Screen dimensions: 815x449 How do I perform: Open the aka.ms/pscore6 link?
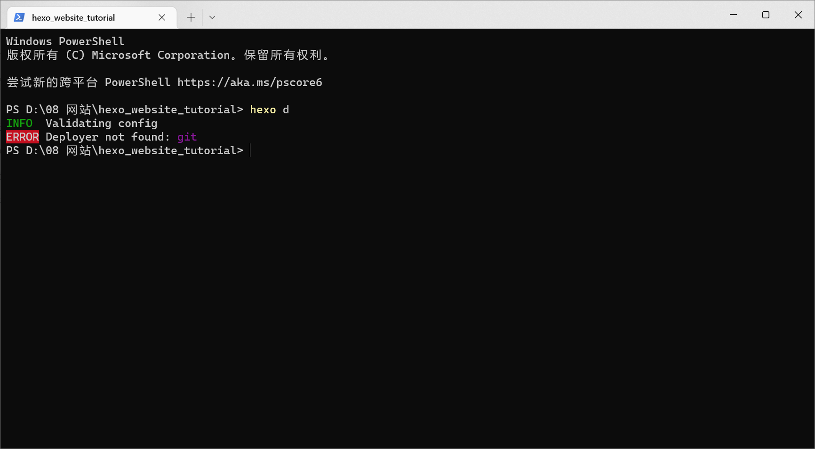click(x=249, y=83)
